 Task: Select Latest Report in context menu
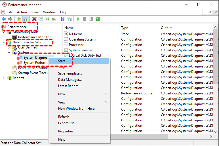68,86
